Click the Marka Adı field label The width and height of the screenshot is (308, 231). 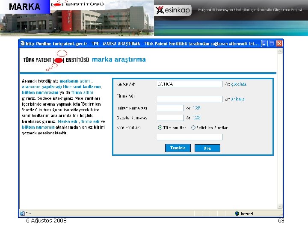coord(126,84)
